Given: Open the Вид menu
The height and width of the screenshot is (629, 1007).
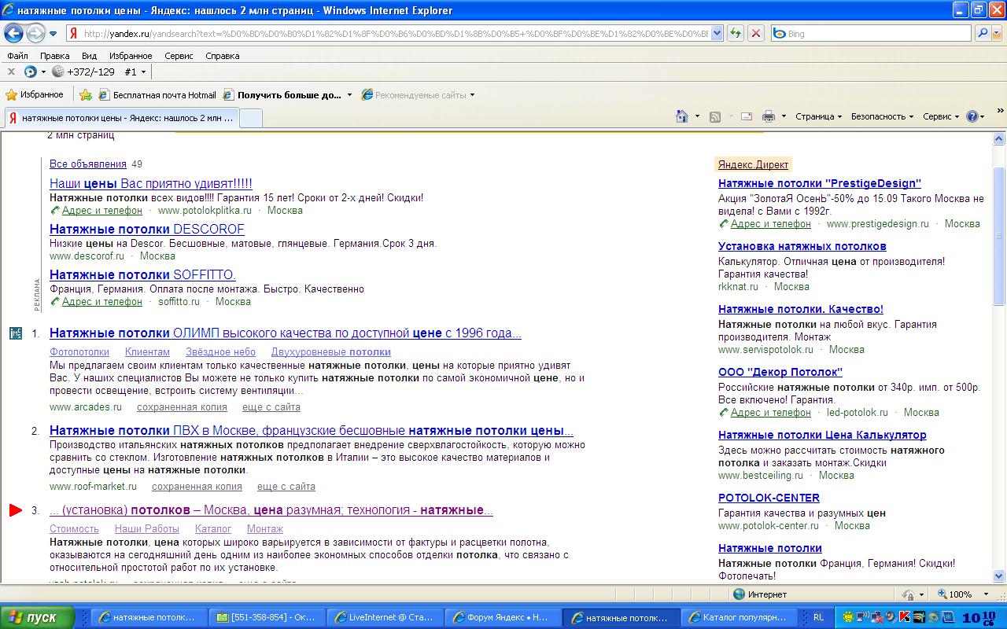Looking at the screenshot, I should tap(90, 56).
